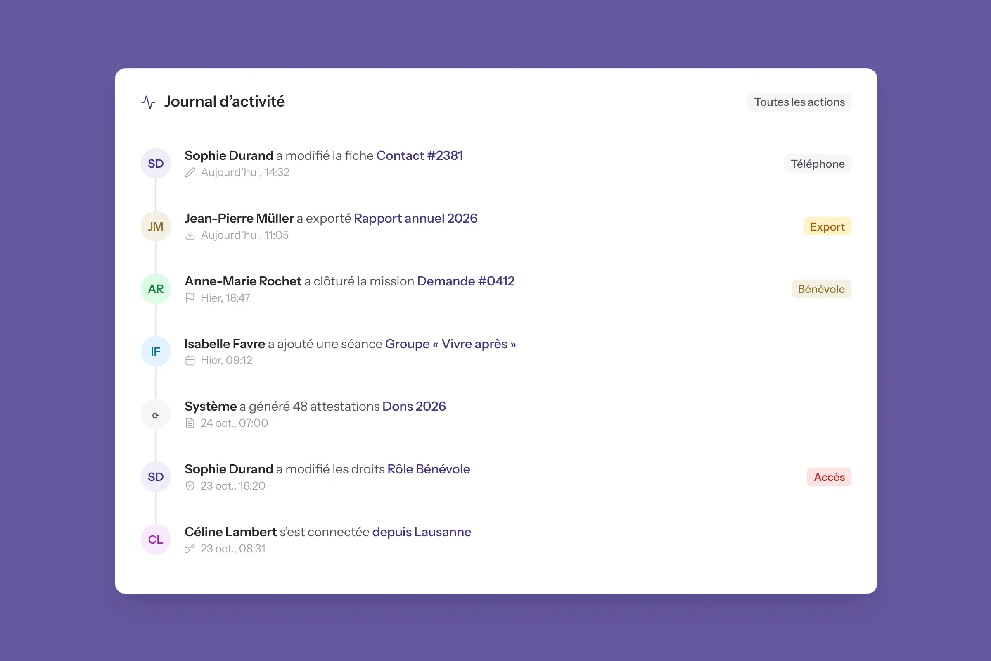Click the yellow Export tag

(x=827, y=226)
